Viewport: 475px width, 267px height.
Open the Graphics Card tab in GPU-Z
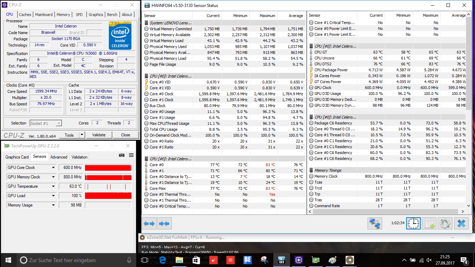point(17,157)
